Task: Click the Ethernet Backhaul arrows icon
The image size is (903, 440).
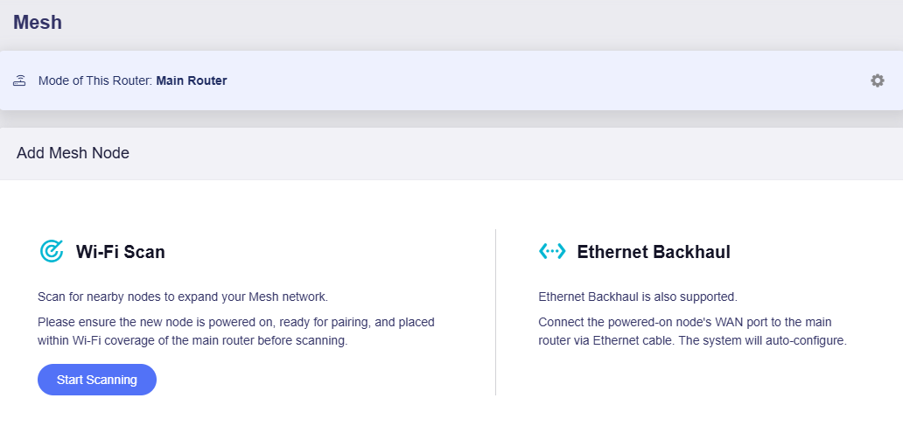Action: pyautogui.click(x=552, y=251)
